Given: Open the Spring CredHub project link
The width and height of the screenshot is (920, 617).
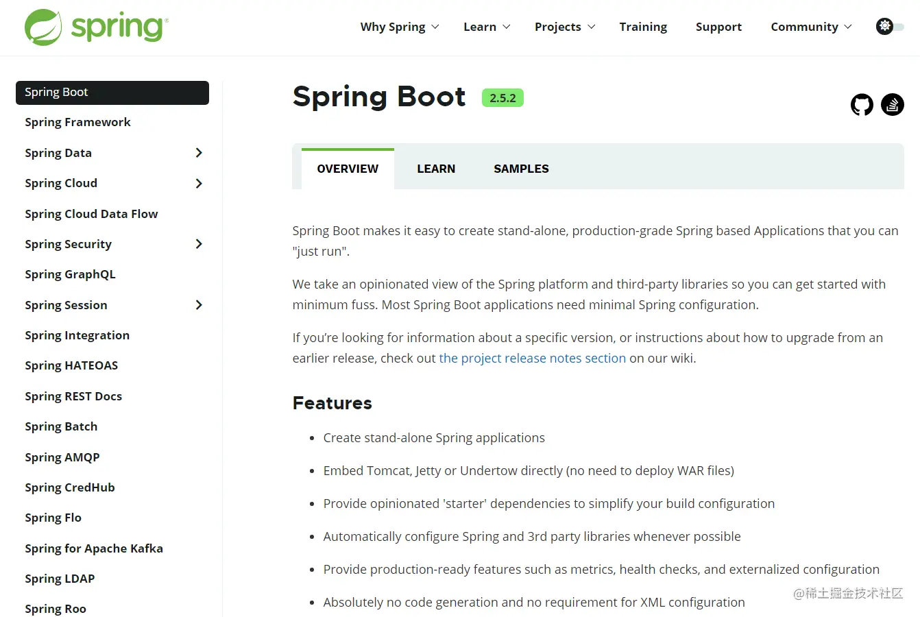Looking at the screenshot, I should point(70,487).
